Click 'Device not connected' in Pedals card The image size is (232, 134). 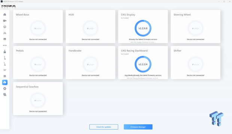[x=38, y=75]
